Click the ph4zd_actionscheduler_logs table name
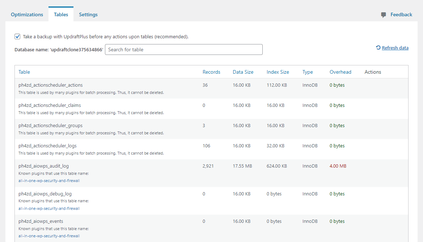 [47, 146]
